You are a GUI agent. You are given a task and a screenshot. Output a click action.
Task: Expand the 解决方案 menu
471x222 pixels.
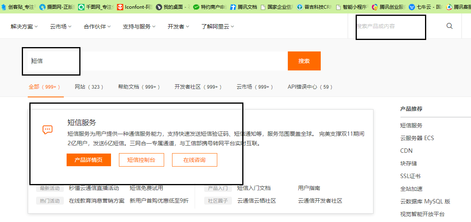point(24,27)
